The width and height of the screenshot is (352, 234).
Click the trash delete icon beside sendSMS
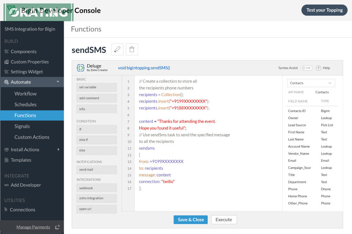point(132,49)
